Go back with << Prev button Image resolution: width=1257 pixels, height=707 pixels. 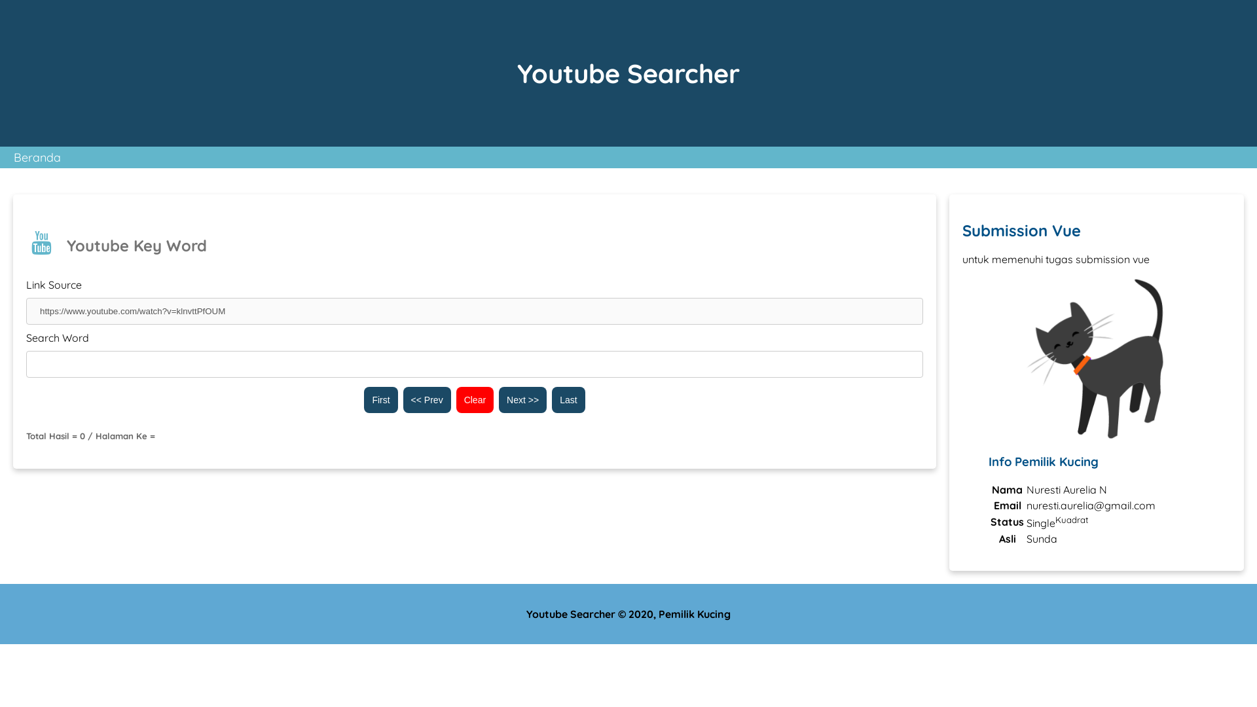pyautogui.click(x=427, y=400)
